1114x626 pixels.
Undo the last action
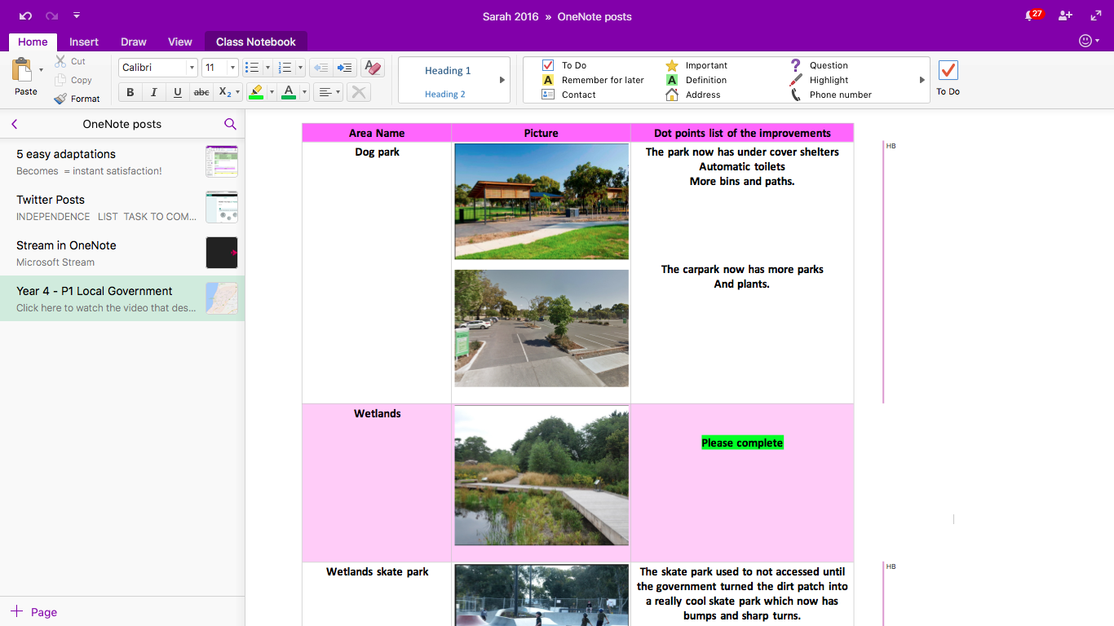(26, 16)
